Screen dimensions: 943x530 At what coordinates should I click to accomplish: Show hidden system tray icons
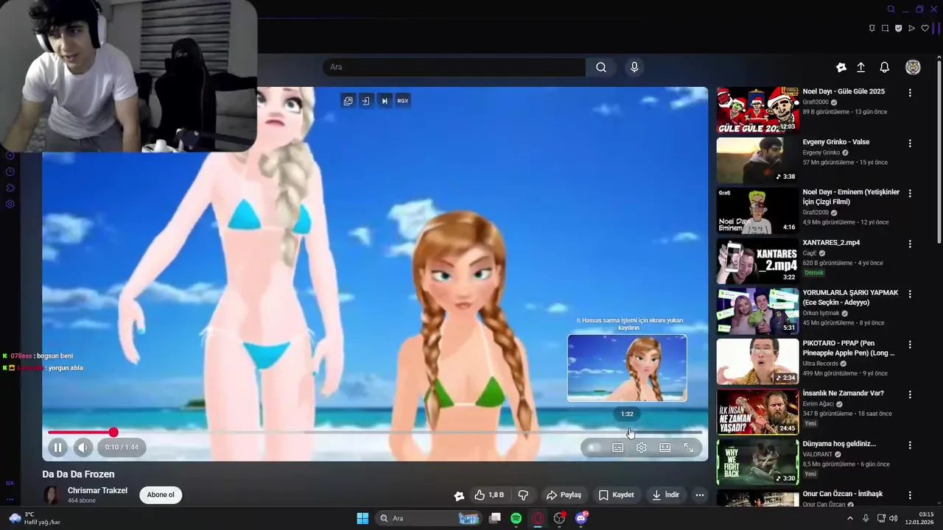[849, 518]
